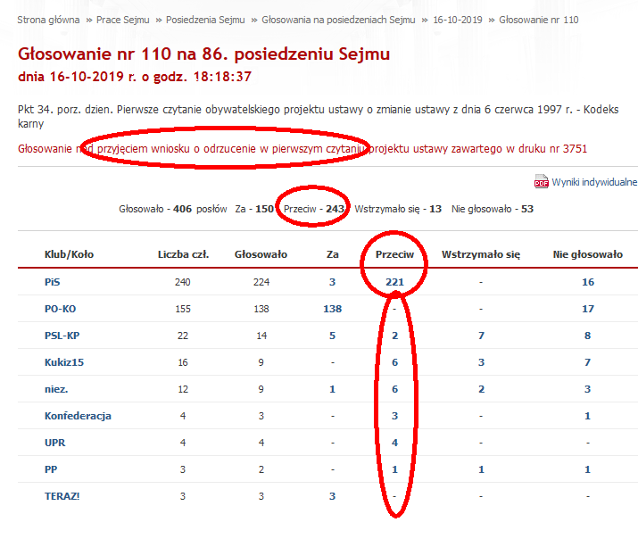Select Kukiz15 'Przeciw' value 6
The width and height of the screenshot is (638, 539).
394,362
